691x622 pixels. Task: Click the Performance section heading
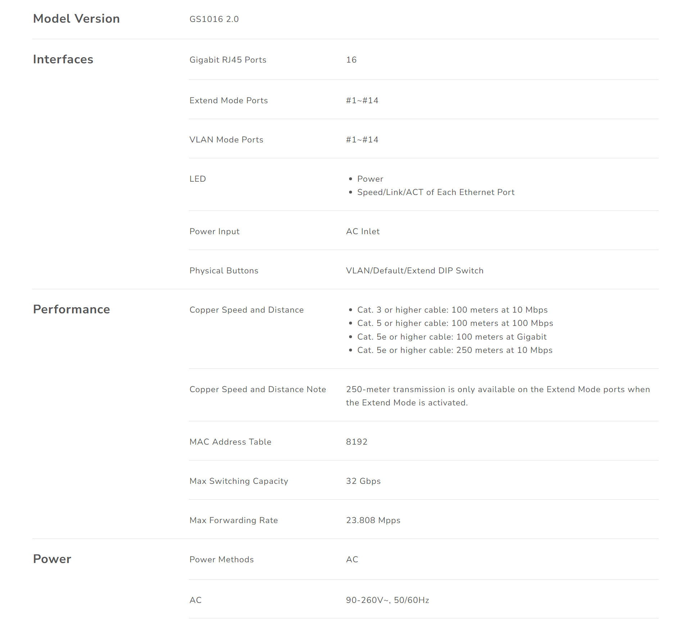tap(71, 309)
